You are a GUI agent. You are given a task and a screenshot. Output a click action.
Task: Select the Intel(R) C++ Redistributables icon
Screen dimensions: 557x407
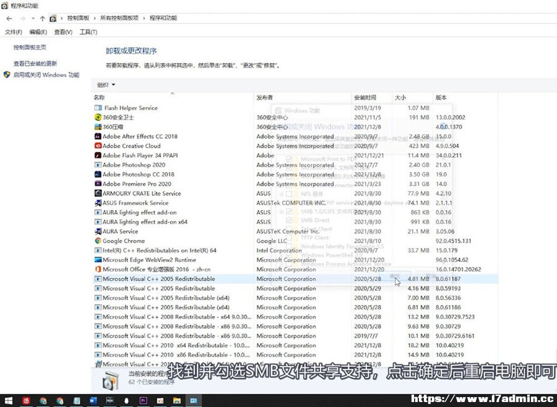pos(98,251)
